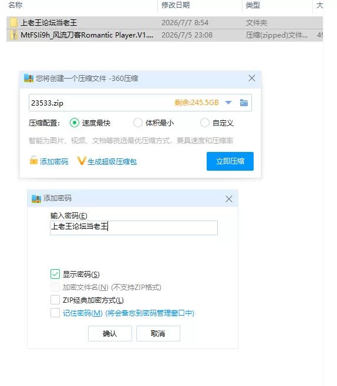Tick the 加密文件名 checkbox
Viewport: 337px width, 386px height.
[x=55, y=287]
